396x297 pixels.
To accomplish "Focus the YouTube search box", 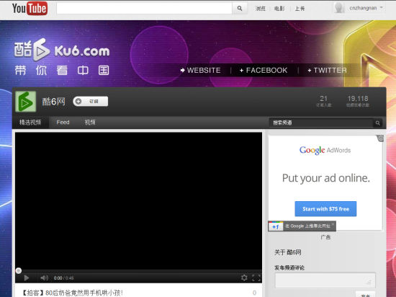I will [x=144, y=9].
